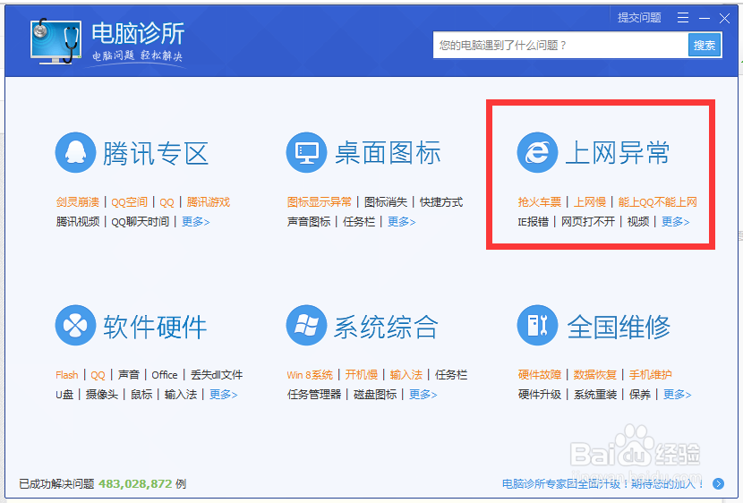Expand 更多 under 全国维修
Viewport: 743px width, 503px height.
point(677,395)
